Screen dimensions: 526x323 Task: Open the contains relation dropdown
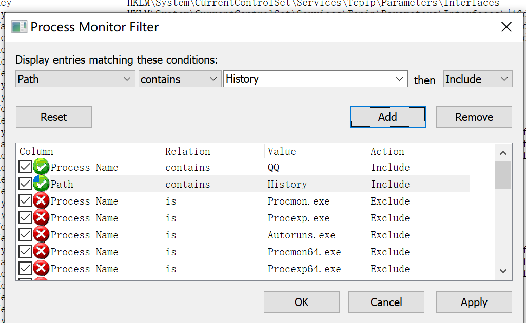pos(180,79)
